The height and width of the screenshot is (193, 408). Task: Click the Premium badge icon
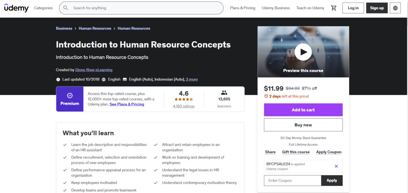click(x=70, y=95)
